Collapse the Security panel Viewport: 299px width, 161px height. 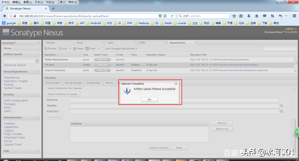pyautogui.click(x=37, y=95)
